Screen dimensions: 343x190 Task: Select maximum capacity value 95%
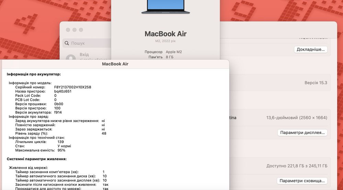(61, 150)
